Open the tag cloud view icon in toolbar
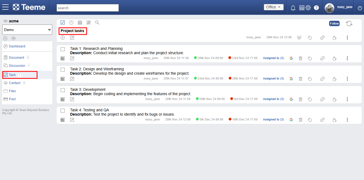The image size is (364, 180). pyautogui.click(x=88, y=23)
